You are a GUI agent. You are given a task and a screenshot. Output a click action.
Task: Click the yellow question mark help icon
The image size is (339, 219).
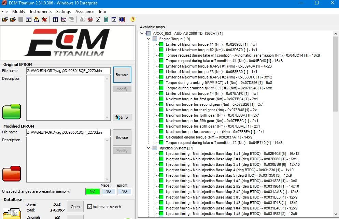coord(133,20)
